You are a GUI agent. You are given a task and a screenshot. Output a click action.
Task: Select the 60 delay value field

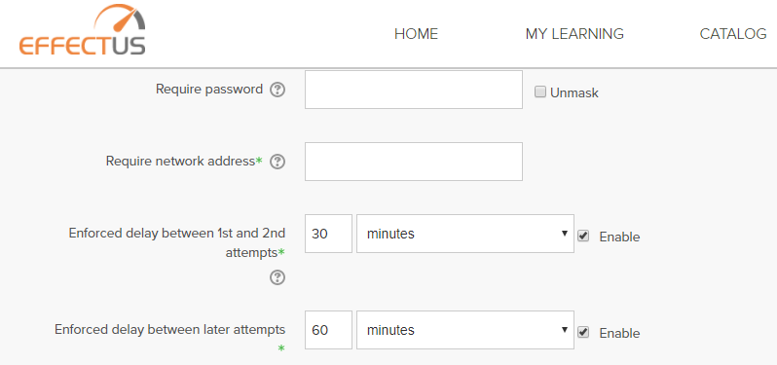[328, 330]
